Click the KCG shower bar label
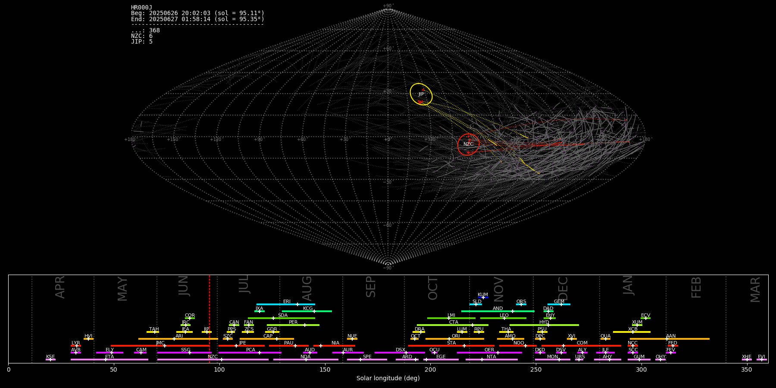Image resolution: width=776 pixels, height=388 pixels. [308, 309]
